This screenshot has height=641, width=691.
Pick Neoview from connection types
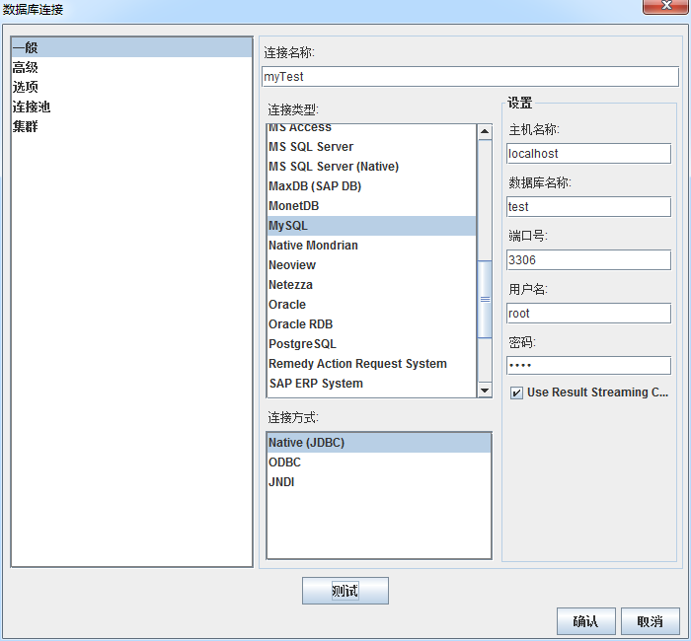tap(371, 265)
